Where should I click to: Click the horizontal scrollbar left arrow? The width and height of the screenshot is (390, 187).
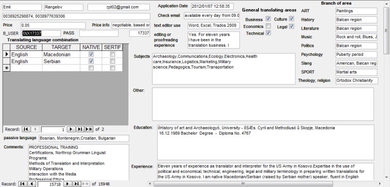click(150, 184)
